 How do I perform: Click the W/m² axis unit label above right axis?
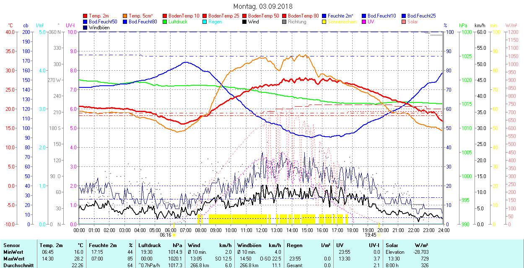(x=511, y=26)
